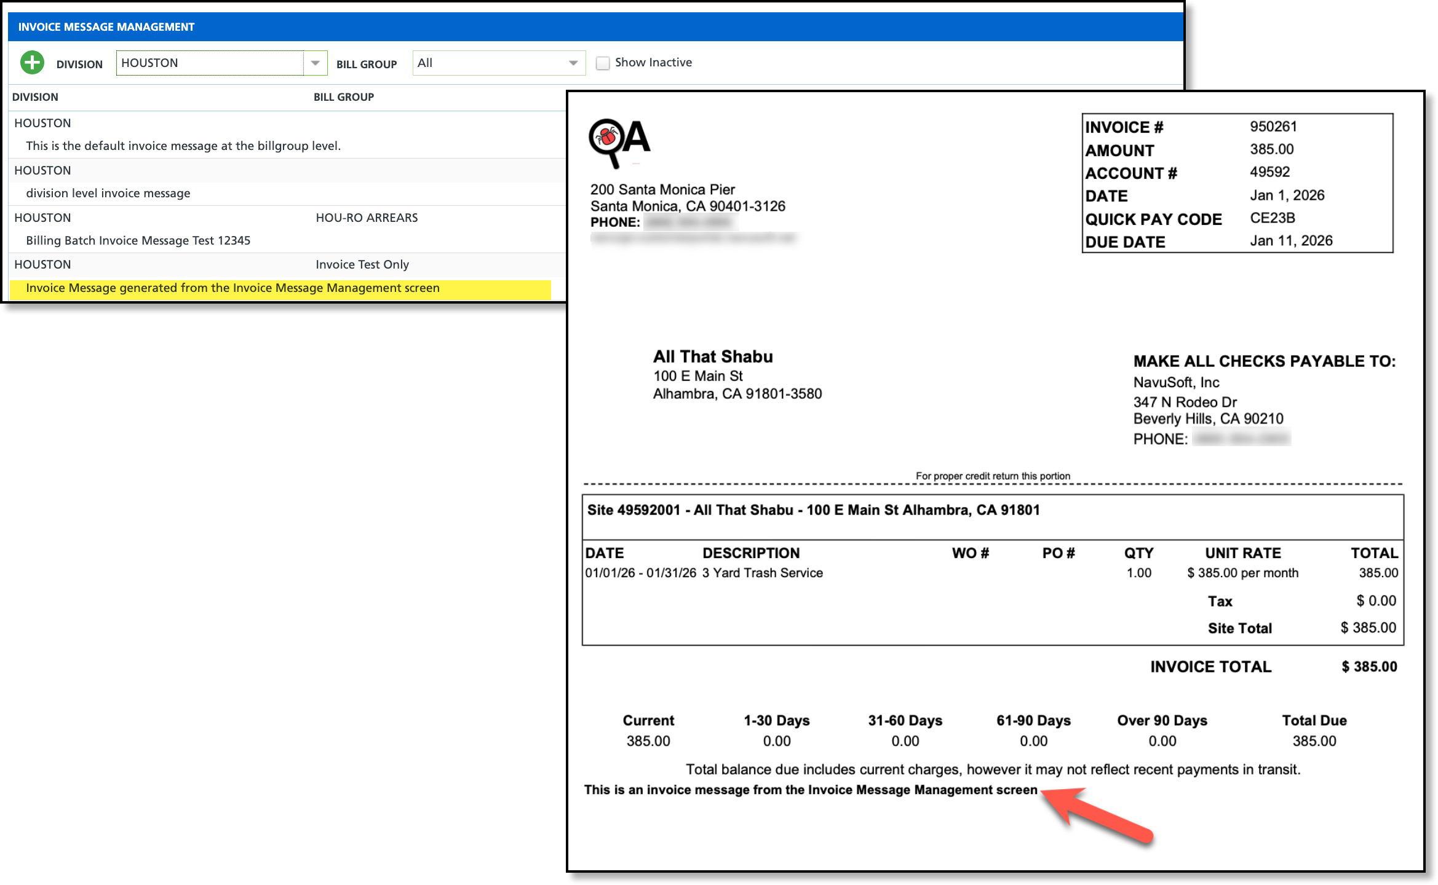Screen dimensions: 1438x885
Task: Expand the Bill Group dropdown arrow
Action: pos(573,63)
